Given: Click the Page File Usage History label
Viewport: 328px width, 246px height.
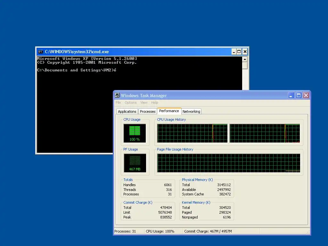Looking at the screenshot, I should (175, 149).
